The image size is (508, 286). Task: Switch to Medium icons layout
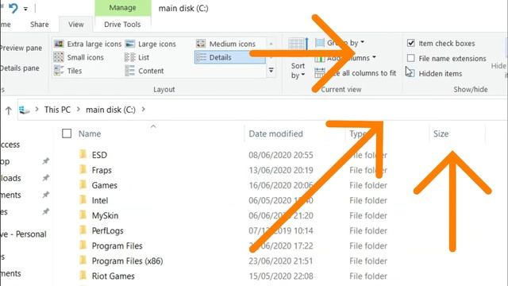pos(226,44)
